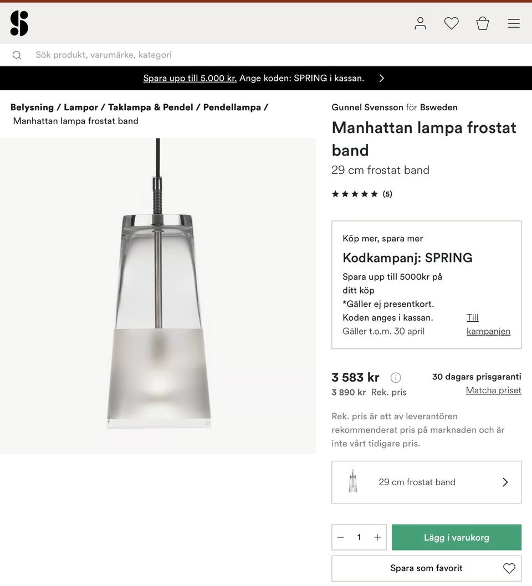Screen dimensions: 532x586
Task: Click the small lamp variant thumbnail
Action: pos(353,481)
